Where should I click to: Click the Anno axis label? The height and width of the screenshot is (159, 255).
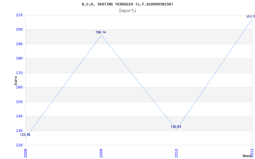[248, 156]
